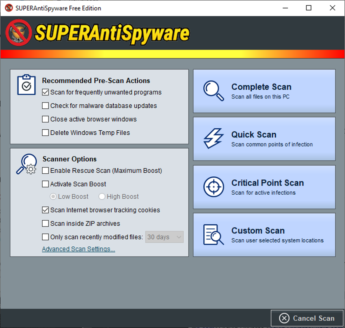Tick Delete Windows Temp Files checkbox
The image size is (345, 328).
point(45,133)
